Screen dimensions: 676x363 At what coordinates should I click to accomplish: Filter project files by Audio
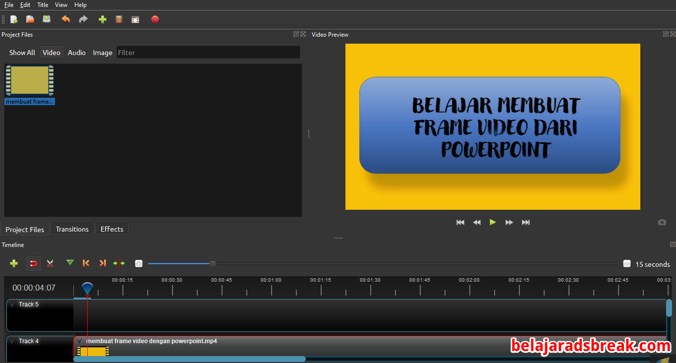77,53
